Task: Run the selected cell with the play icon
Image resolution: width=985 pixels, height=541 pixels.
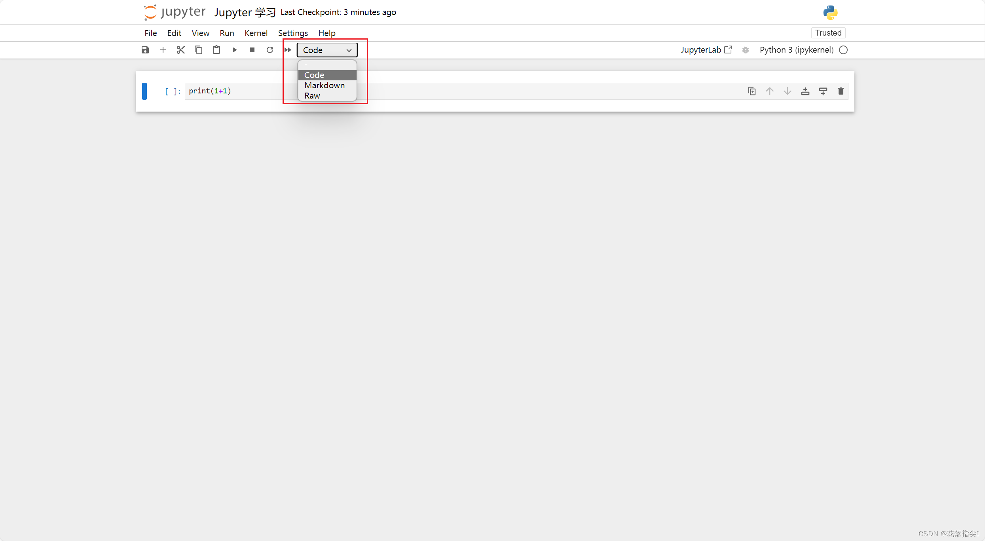Action: 234,50
